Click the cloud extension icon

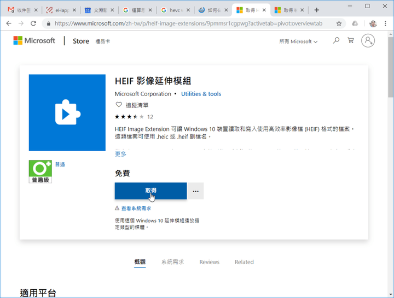[x=355, y=23]
